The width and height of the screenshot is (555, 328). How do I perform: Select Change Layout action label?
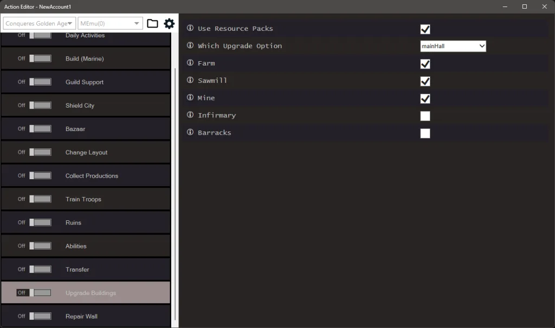86,152
